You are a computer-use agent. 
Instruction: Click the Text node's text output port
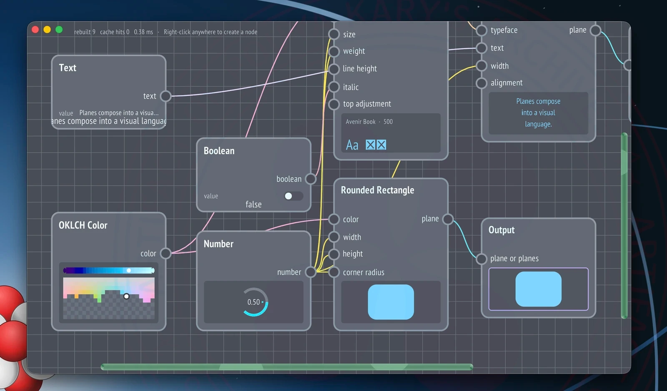[x=165, y=96]
